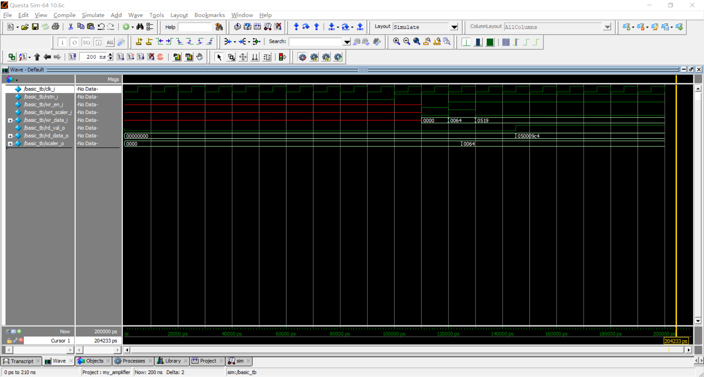Screen dimensions: 704x377
Task: Click the Break simulation icon
Action: coord(151,57)
